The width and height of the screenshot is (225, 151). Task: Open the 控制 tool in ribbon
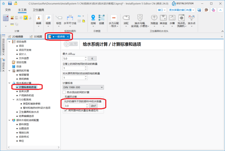(x=93, y=19)
